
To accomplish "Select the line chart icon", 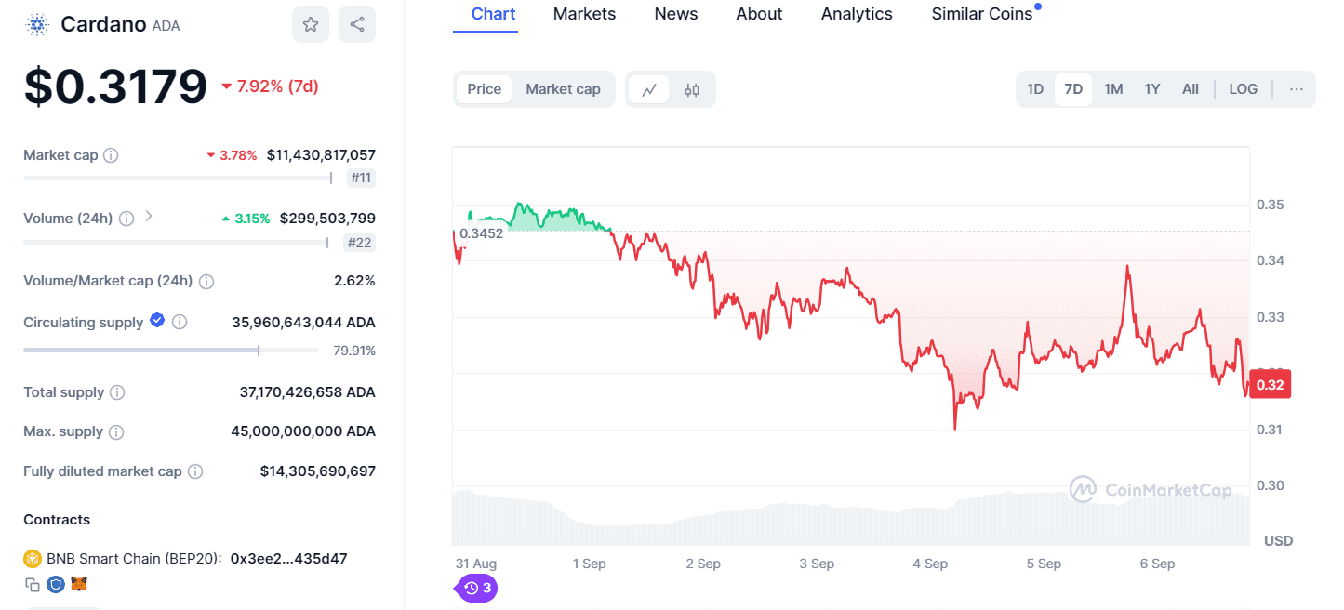I will pyautogui.click(x=648, y=89).
